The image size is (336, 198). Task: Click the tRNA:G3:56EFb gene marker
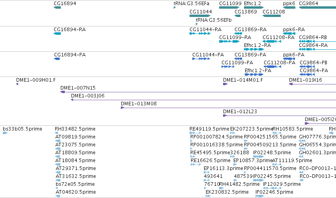pyautogui.click(x=197, y=24)
